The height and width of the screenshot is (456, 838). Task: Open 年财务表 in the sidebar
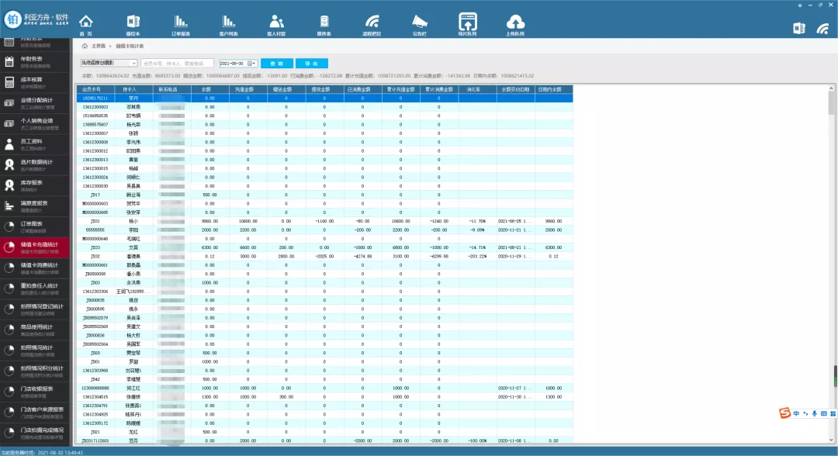35,62
